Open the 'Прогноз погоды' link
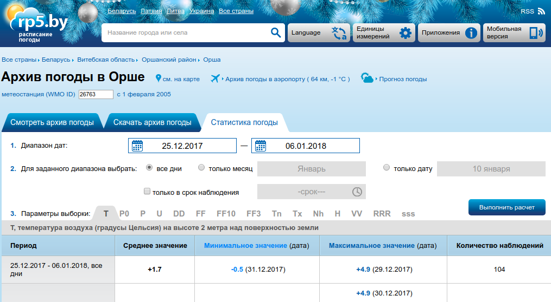Screen dimensions: 551x302 (x=402, y=79)
